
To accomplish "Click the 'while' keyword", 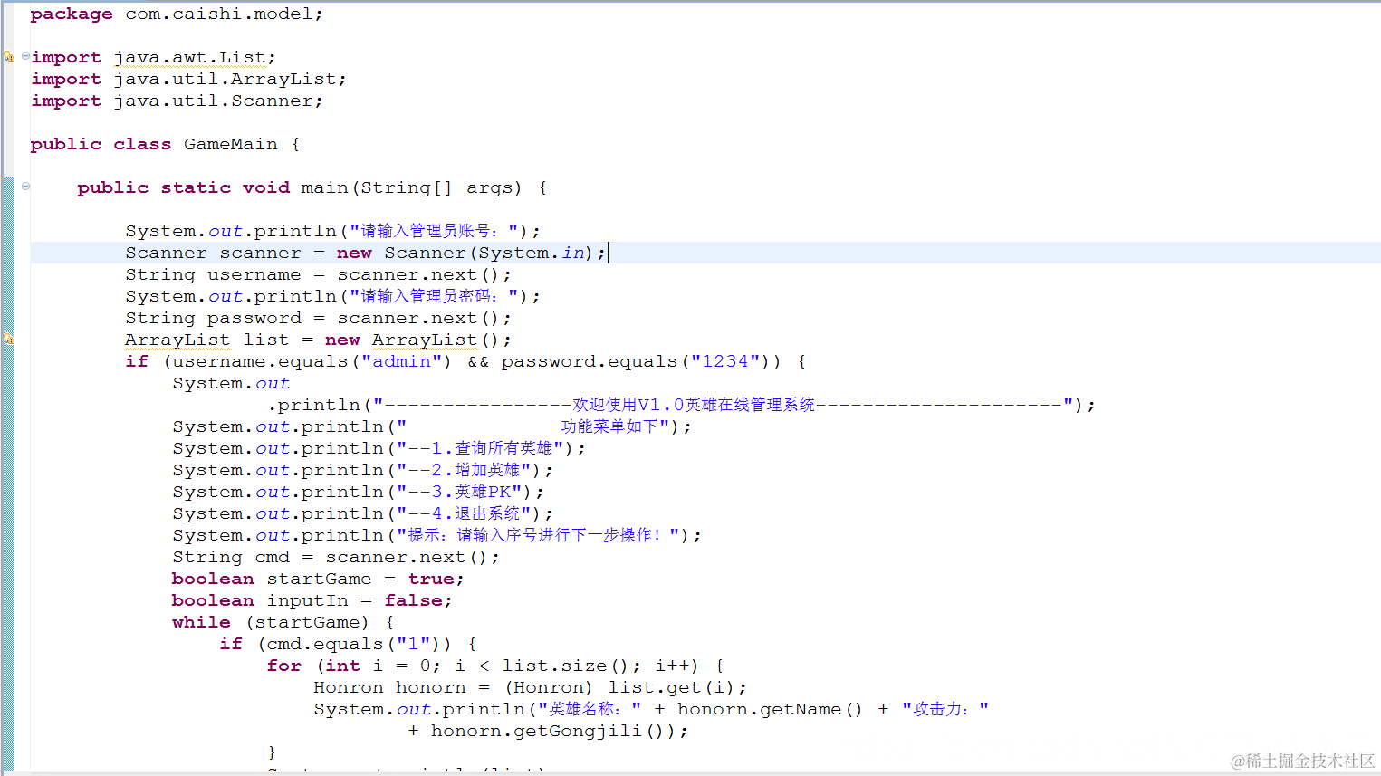I will 201,623.
